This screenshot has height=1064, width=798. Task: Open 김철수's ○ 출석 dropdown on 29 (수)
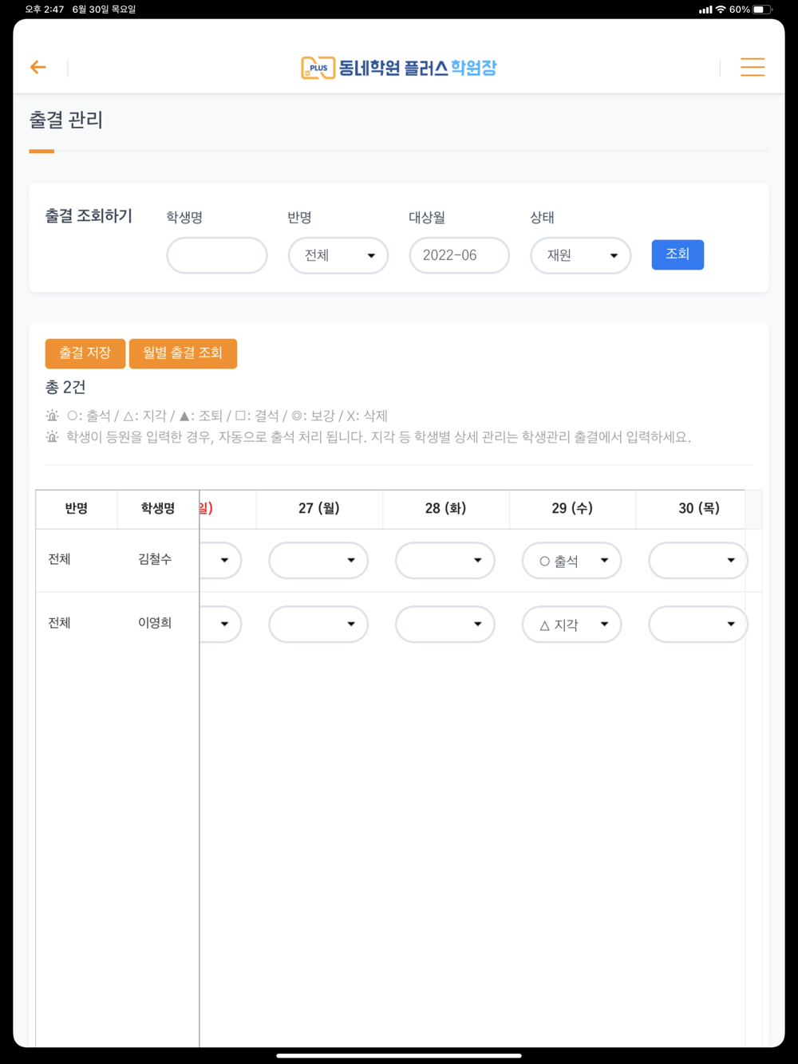point(571,561)
